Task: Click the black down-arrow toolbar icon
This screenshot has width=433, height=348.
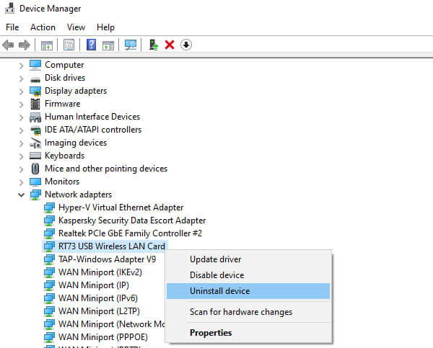Action: pyautogui.click(x=186, y=45)
